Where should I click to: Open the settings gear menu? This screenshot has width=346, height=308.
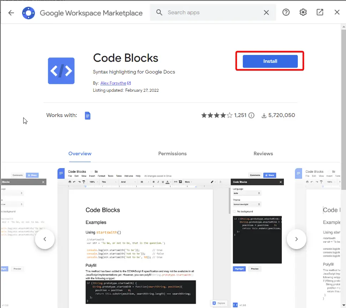[303, 12]
